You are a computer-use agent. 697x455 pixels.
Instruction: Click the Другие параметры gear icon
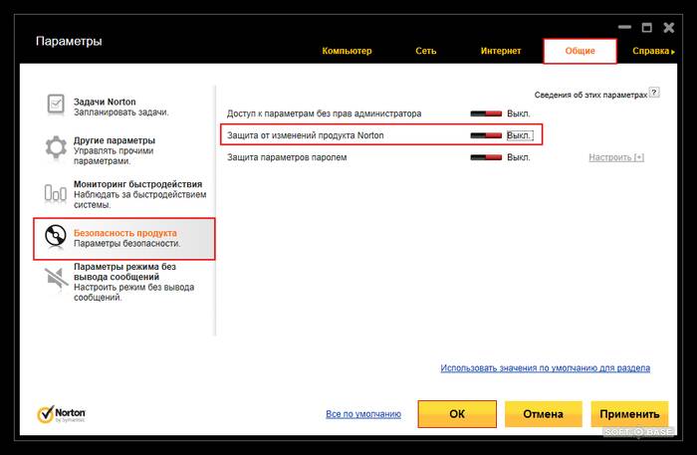pyautogui.click(x=56, y=148)
